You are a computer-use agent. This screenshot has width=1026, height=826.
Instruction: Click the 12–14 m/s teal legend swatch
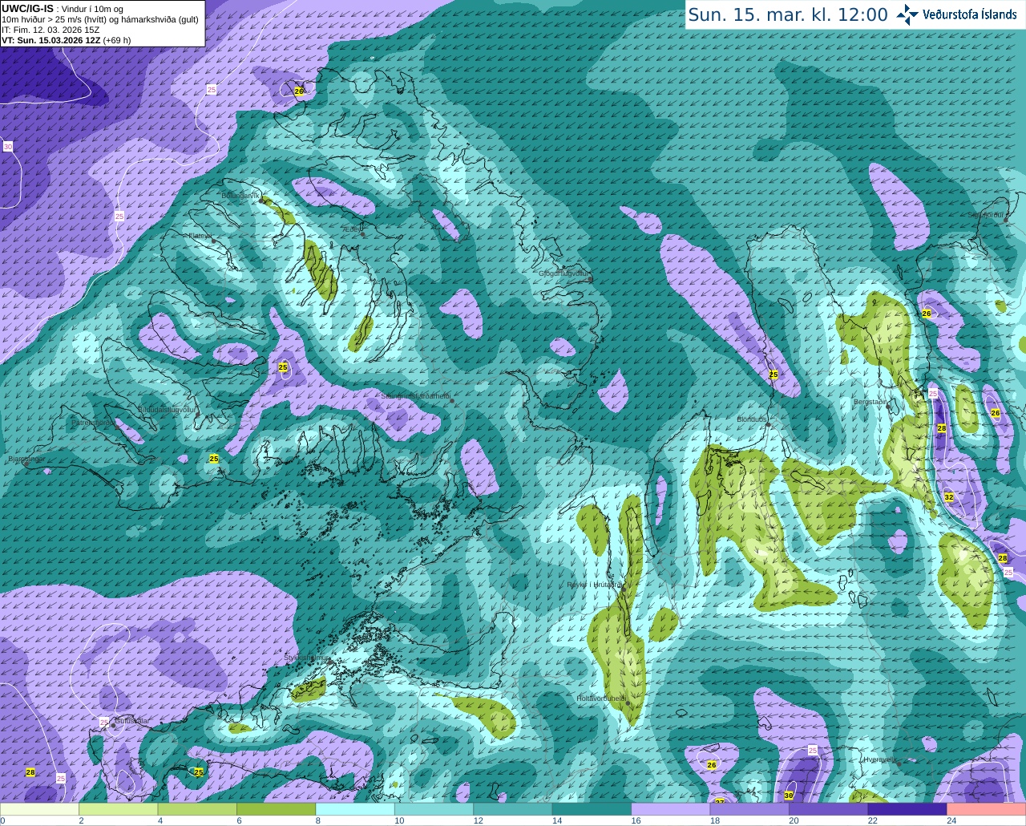pos(513,809)
